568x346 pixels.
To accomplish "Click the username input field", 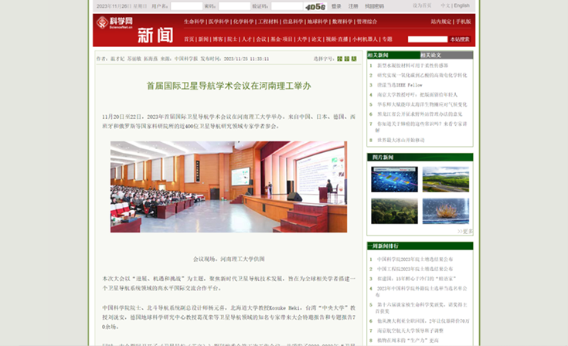I will pos(185,6).
